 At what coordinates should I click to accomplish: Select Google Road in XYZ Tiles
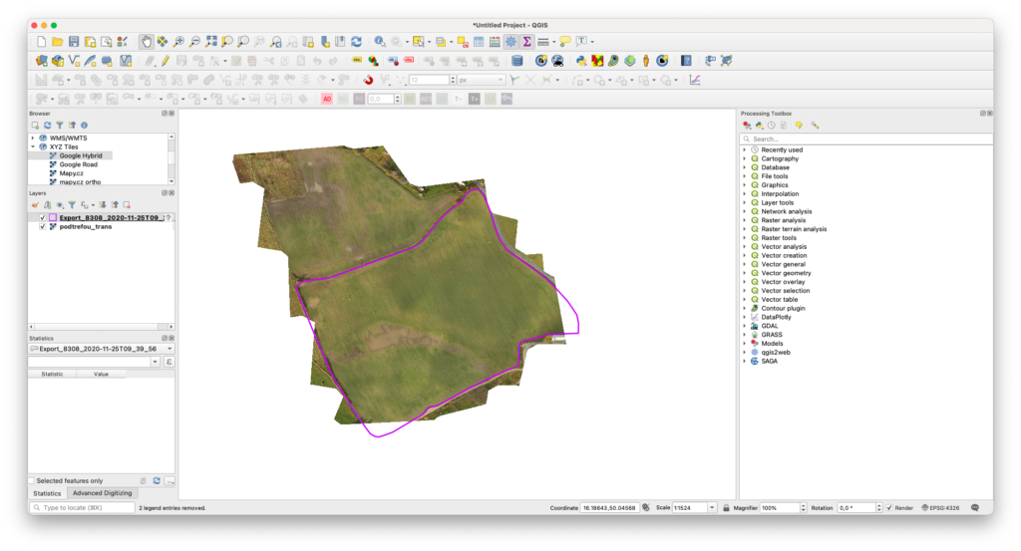78,164
